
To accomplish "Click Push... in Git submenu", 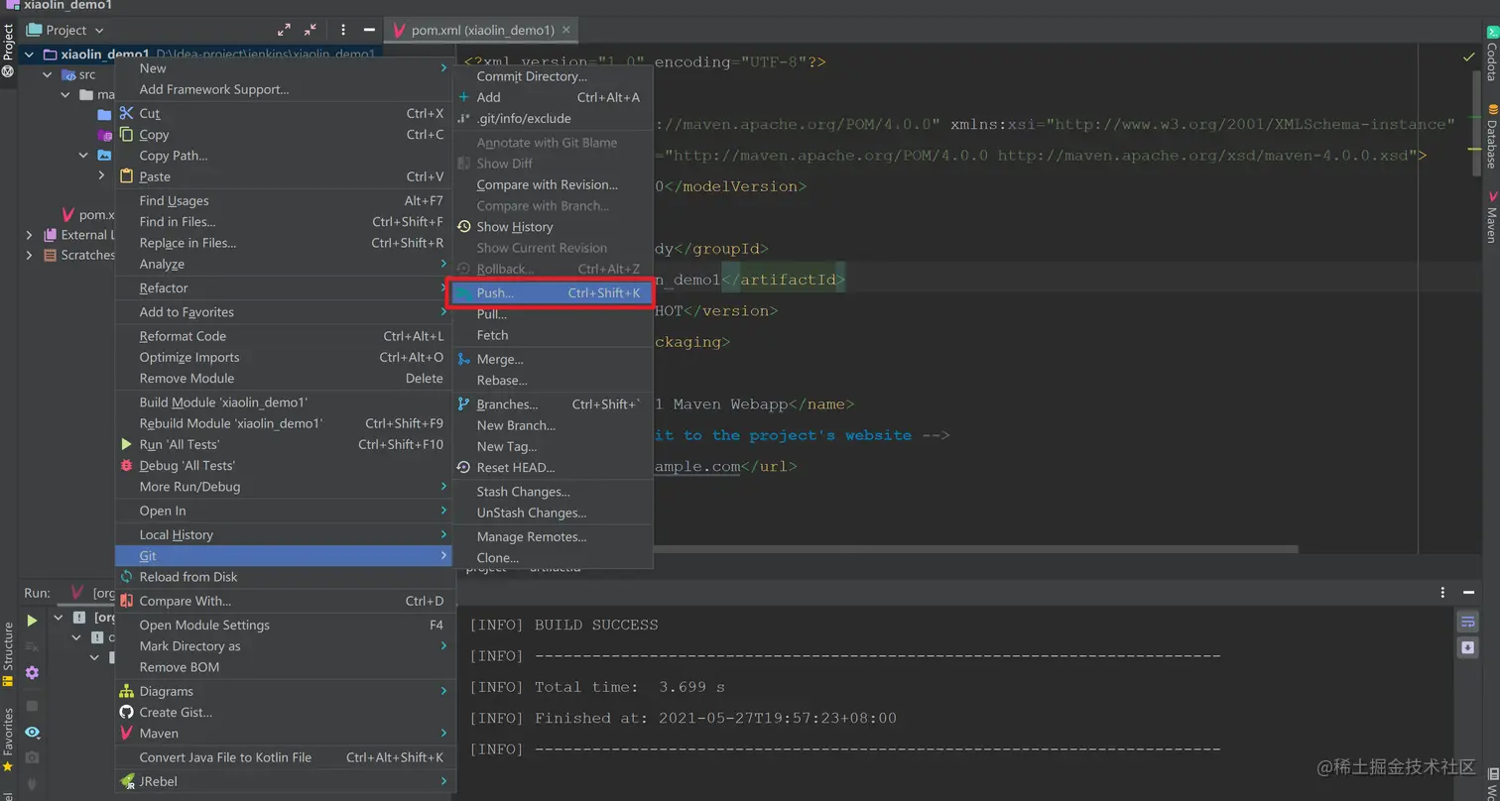I will coord(552,293).
